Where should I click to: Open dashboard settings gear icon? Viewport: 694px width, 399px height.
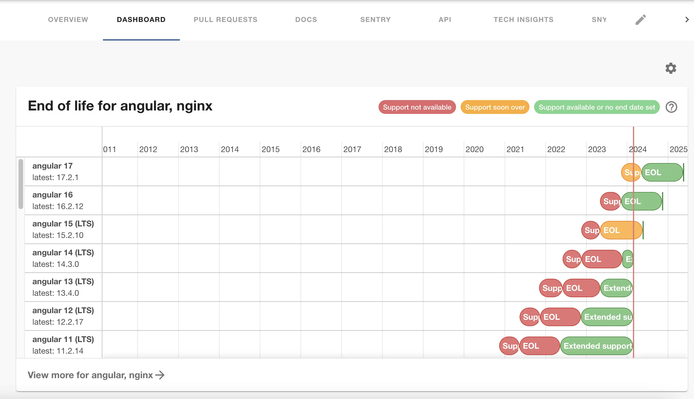(671, 68)
